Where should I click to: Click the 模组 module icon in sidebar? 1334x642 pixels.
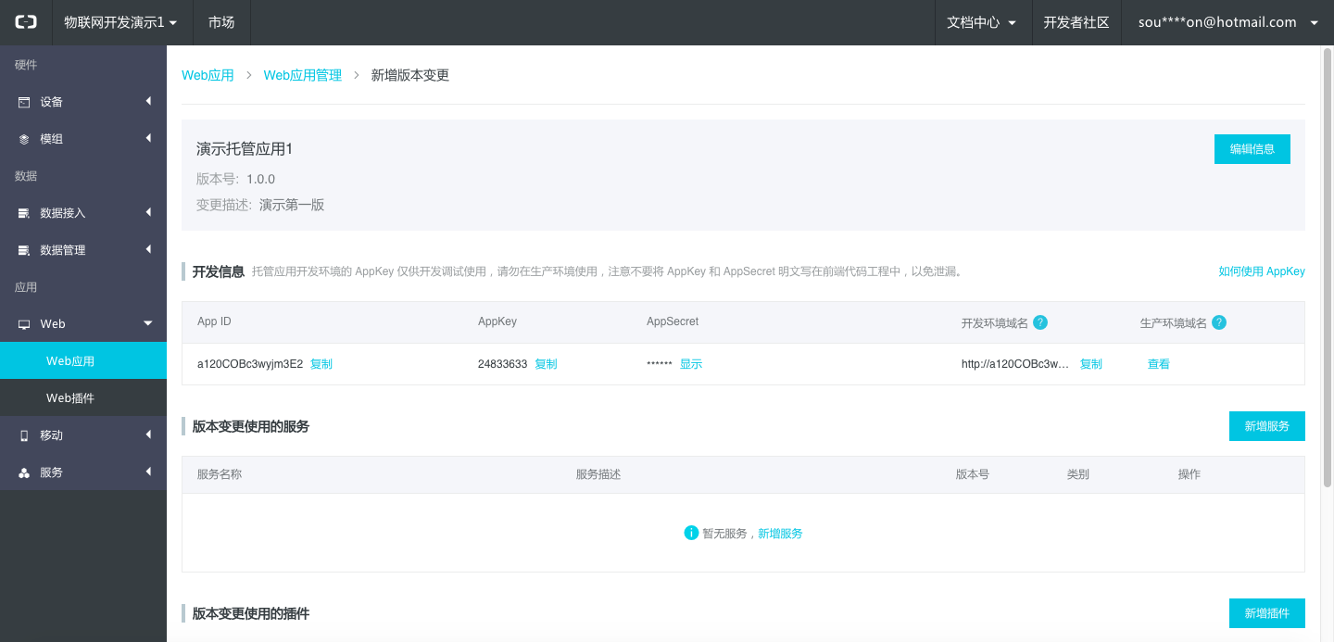[x=24, y=139]
